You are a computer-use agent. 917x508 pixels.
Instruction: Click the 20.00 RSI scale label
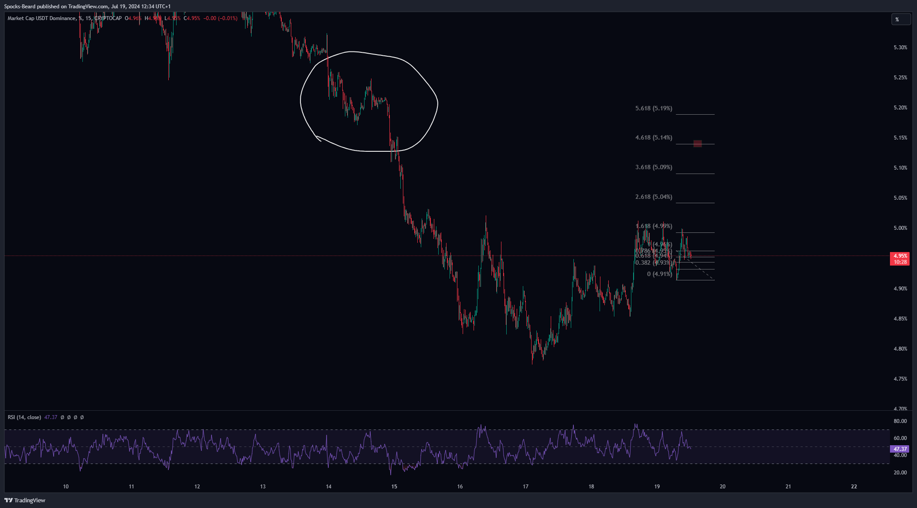[x=900, y=473]
